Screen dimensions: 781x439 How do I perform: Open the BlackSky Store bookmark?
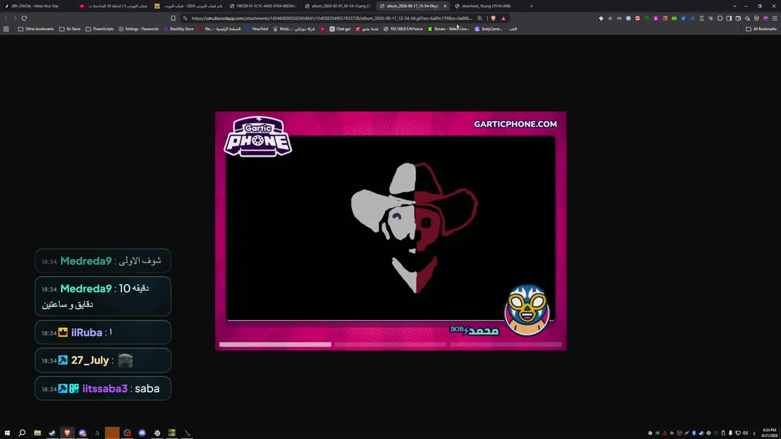pos(178,29)
